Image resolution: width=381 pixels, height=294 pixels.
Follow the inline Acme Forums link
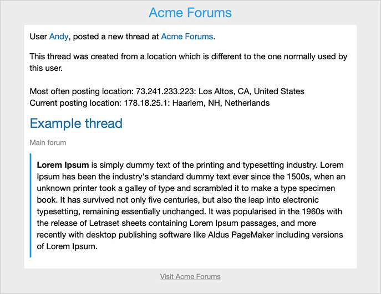(x=187, y=37)
